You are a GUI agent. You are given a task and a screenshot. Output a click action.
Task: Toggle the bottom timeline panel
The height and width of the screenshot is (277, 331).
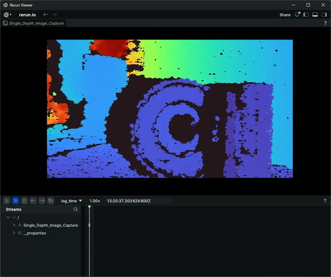pos(315,15)
